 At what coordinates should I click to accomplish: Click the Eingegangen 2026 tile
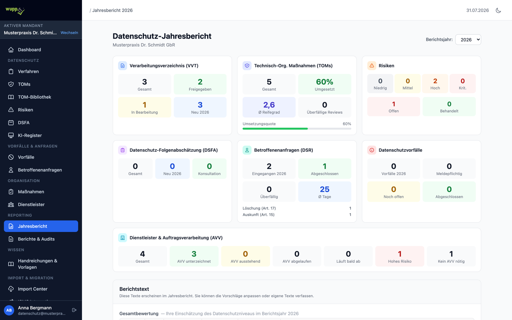(x=269, y=169)
